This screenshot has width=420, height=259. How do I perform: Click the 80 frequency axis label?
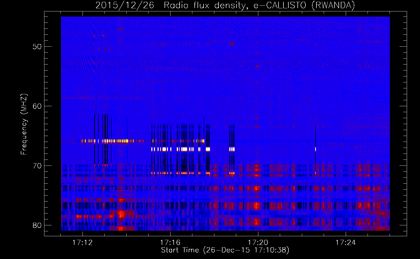pyautogui.click(x=37, y=225)
